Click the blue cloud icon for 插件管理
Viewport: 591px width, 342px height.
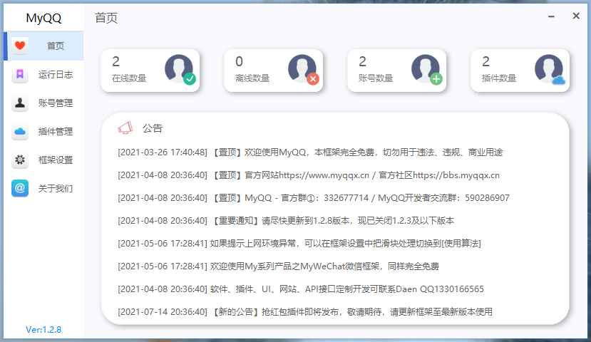tap(20, 131)
